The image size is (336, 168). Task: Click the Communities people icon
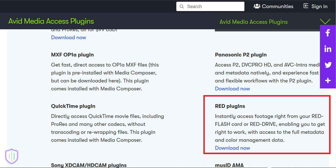pos(257,6)
